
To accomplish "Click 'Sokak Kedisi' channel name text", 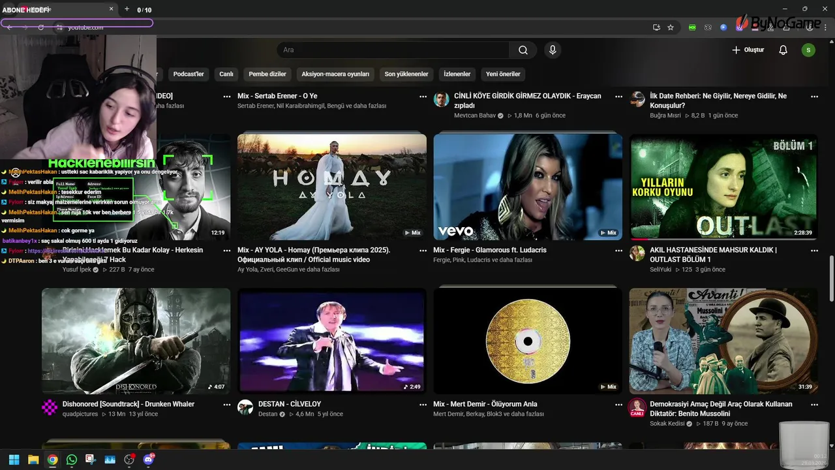I will (x=667, y=424).
